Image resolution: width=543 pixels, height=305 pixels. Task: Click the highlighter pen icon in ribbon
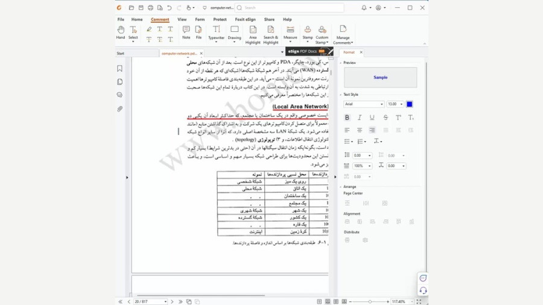pos(149,30)
